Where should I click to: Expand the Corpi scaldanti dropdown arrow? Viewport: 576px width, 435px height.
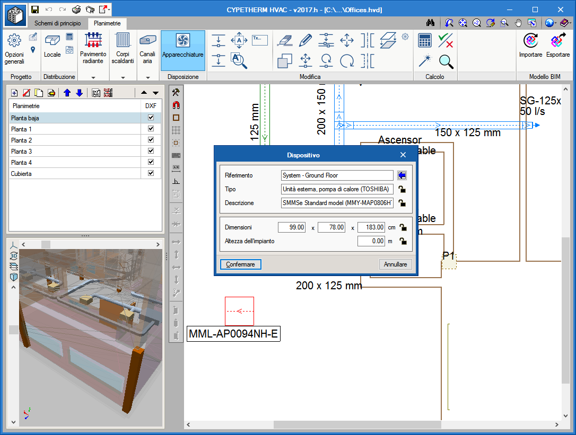click(x=123, y=77)
